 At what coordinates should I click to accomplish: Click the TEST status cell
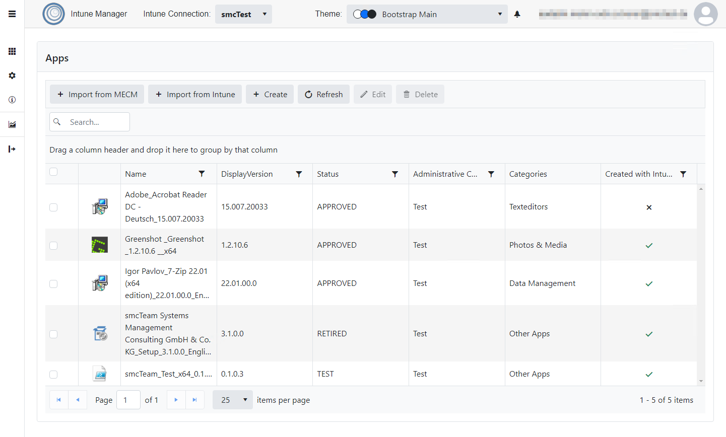tap(361, 374)
